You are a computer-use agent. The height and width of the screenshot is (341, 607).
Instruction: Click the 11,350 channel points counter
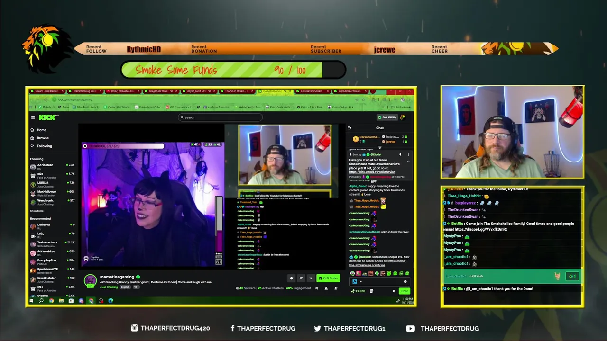pos(358,291)
